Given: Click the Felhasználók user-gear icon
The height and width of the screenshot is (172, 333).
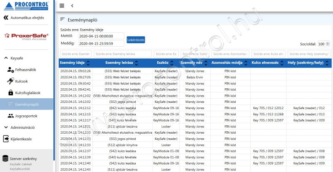Looking at the screenshot, I should point(11,70).
